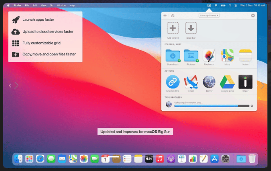Click 'Upload to cloud services faster' text
The height and width of the screenshot is (171, 271).
coord(48,31)
